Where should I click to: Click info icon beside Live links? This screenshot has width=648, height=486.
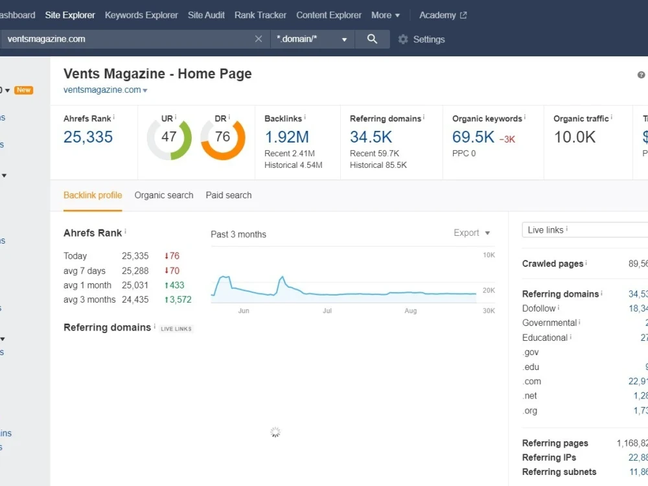[566, 229]
